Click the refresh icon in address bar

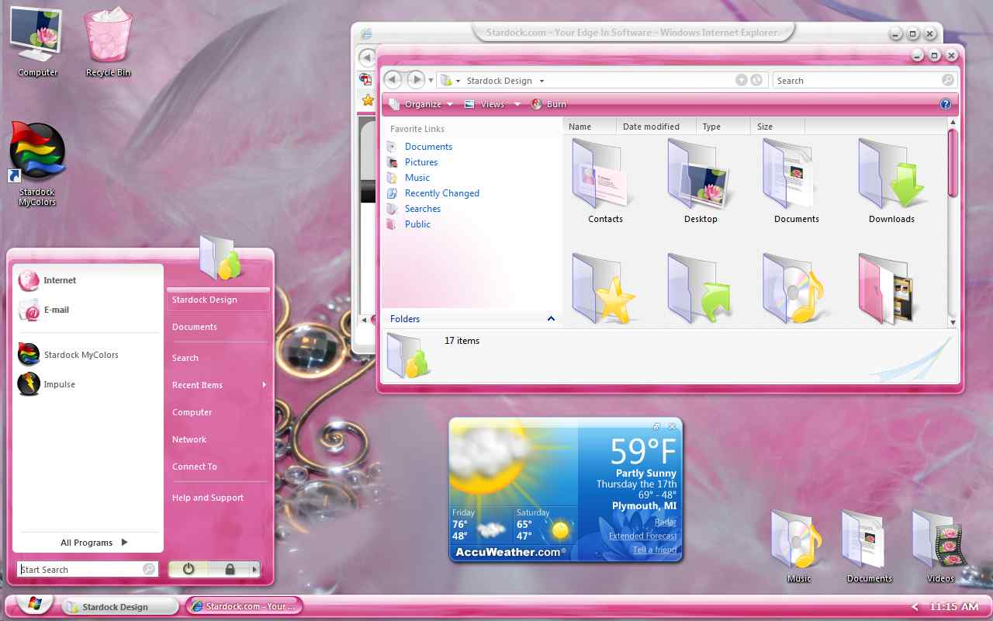point(756,81)
